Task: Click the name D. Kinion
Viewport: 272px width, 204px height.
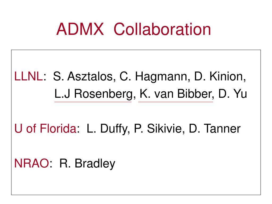Action: click(x=220, y=76)
